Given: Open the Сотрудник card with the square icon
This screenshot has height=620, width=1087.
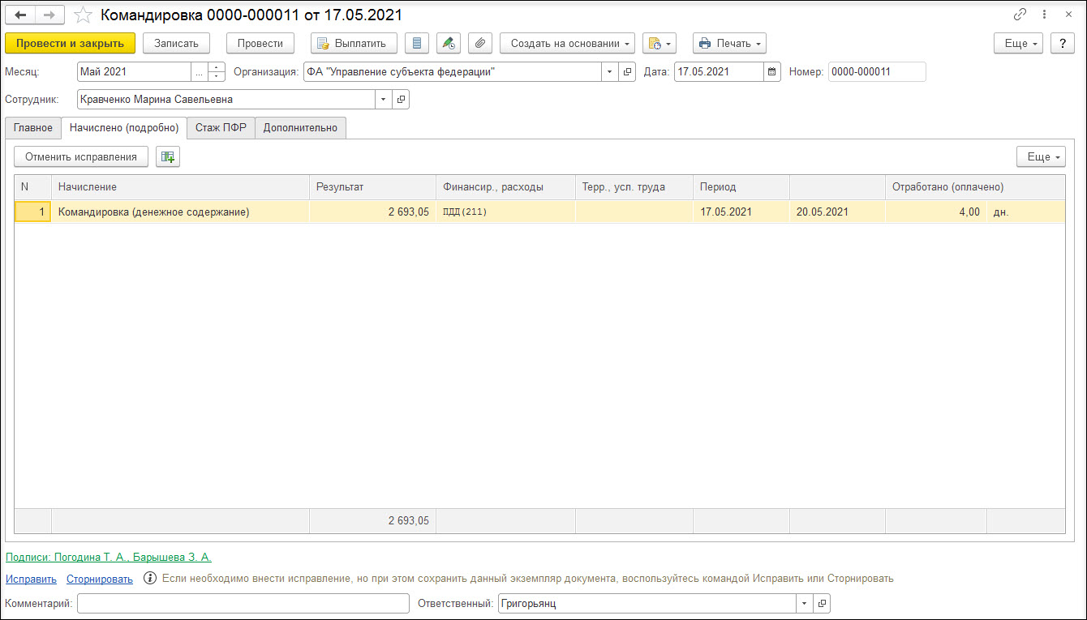Looking at the screenshot, I should tap(401, 99).
